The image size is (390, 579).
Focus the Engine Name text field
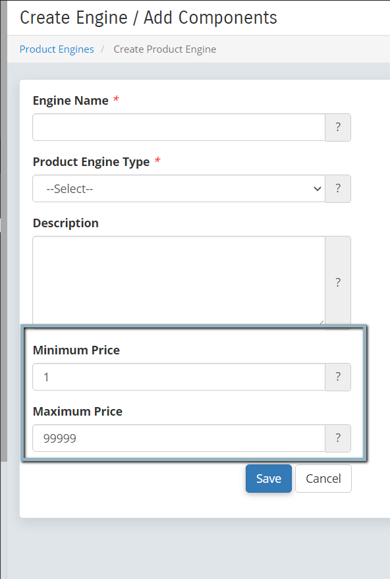point(179,127)
